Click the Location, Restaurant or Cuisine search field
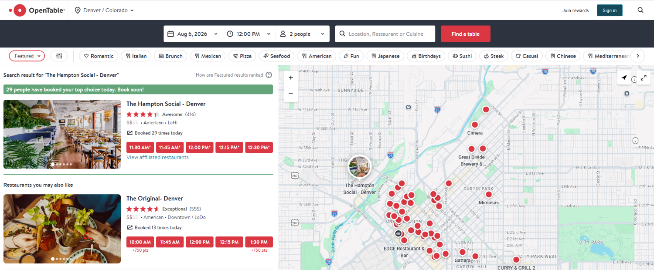Screen dimensions: 654x270 pyautogui.click(x=385, y=34)
